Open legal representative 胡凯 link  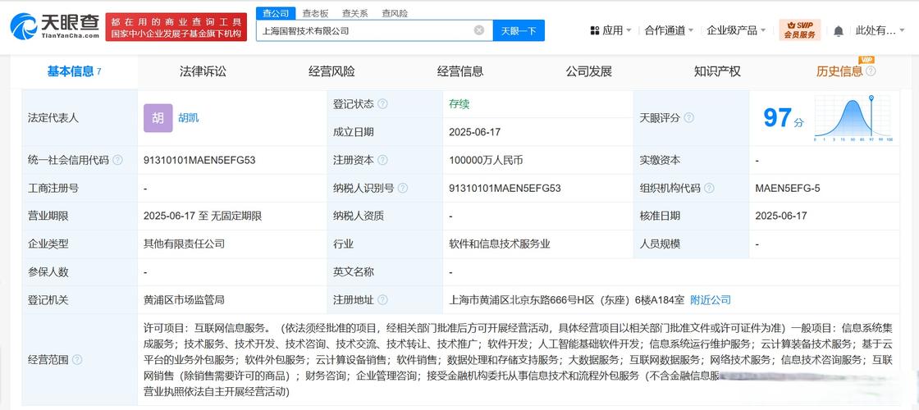189,118
